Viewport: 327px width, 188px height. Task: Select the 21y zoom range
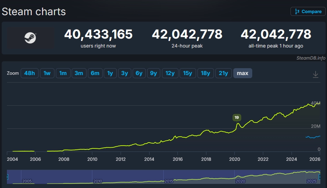223,73
